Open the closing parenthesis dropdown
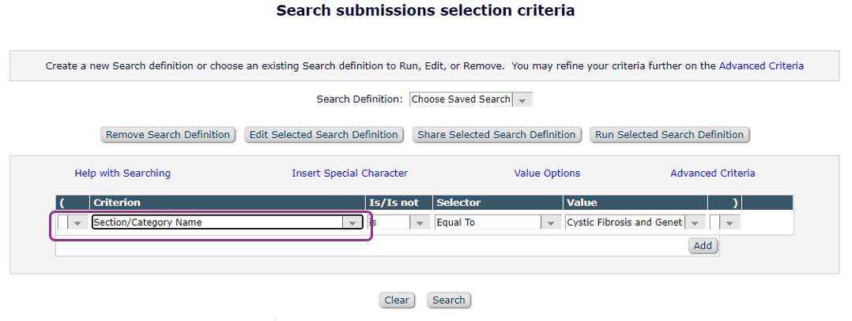This screenshot has height=321, width=852. click(x=725, y=223)
